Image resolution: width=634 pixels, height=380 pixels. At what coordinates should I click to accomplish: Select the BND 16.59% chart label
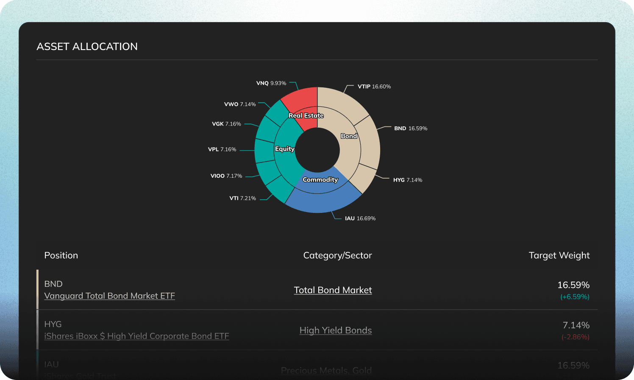coord(411,128)
